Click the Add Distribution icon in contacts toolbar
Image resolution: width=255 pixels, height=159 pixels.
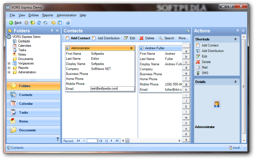pos(94,38)
